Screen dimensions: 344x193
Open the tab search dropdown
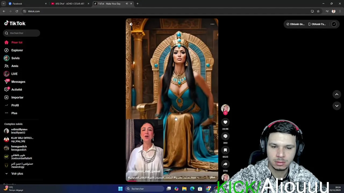click(x=3, y=4)
